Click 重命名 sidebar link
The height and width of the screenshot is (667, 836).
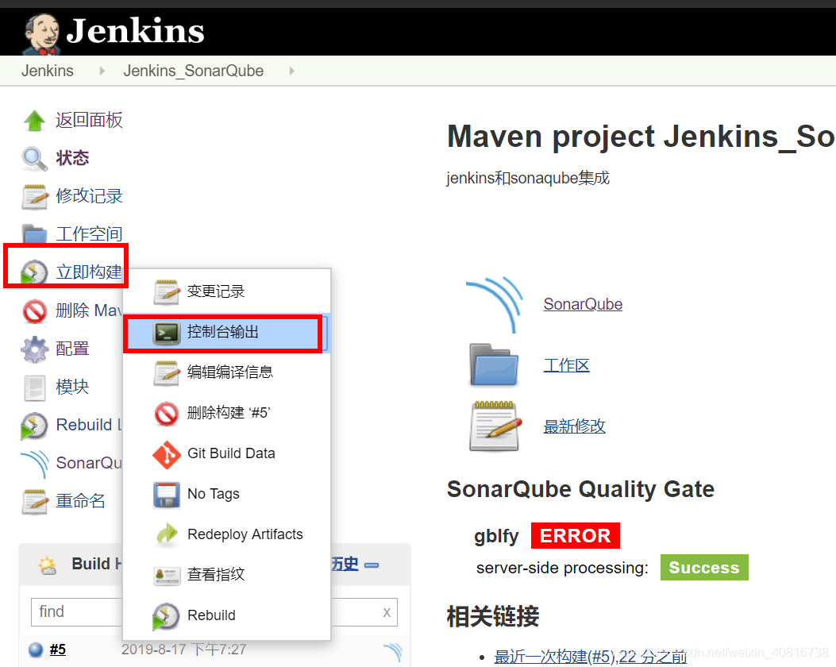point(80,501)
